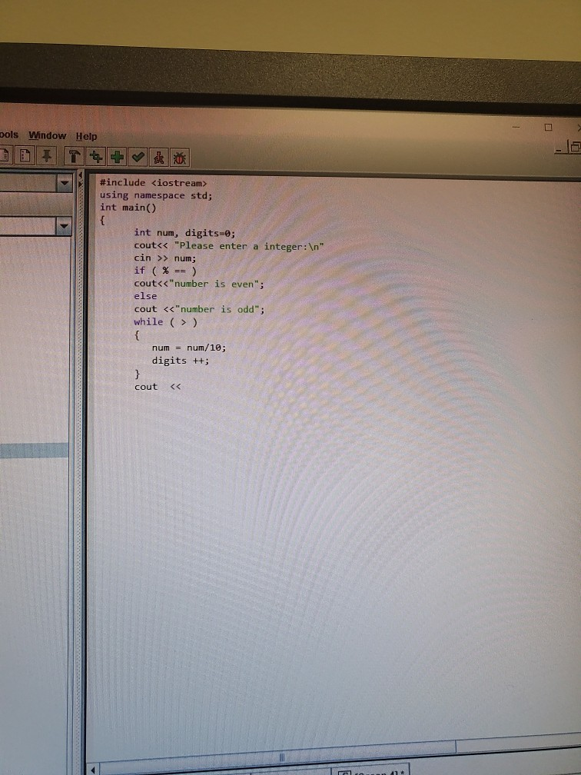
Task: Click the left arrow on horizontal scrollbar
Action: click(93, 770)
